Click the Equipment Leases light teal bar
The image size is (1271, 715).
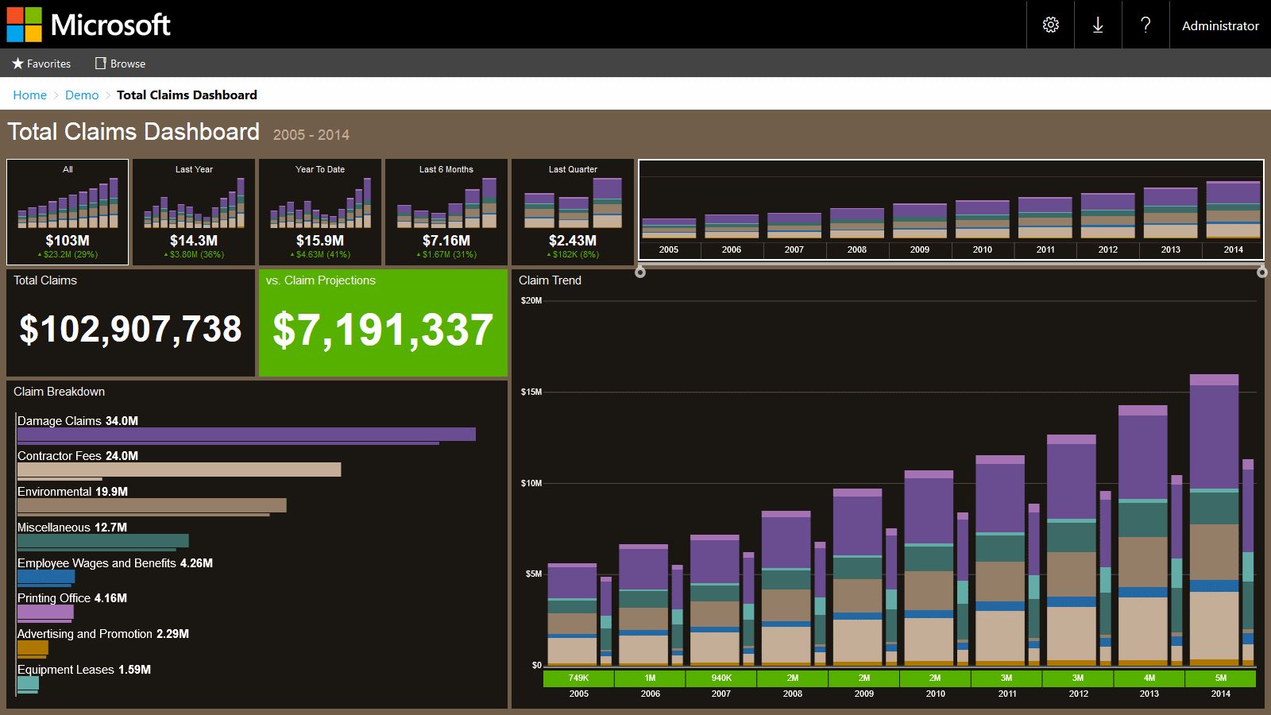[x=28, y=682]
